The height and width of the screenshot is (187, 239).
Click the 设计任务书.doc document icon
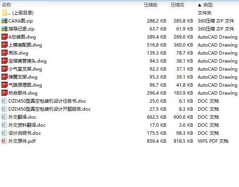pyautogui.click(x=4, y=101)
